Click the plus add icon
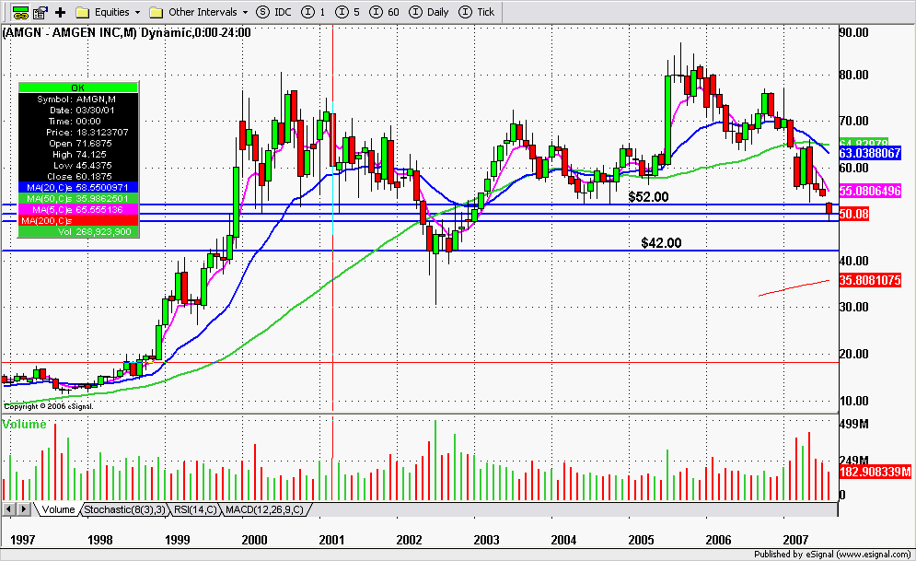 pyautogui.click(x=60, y=12)
